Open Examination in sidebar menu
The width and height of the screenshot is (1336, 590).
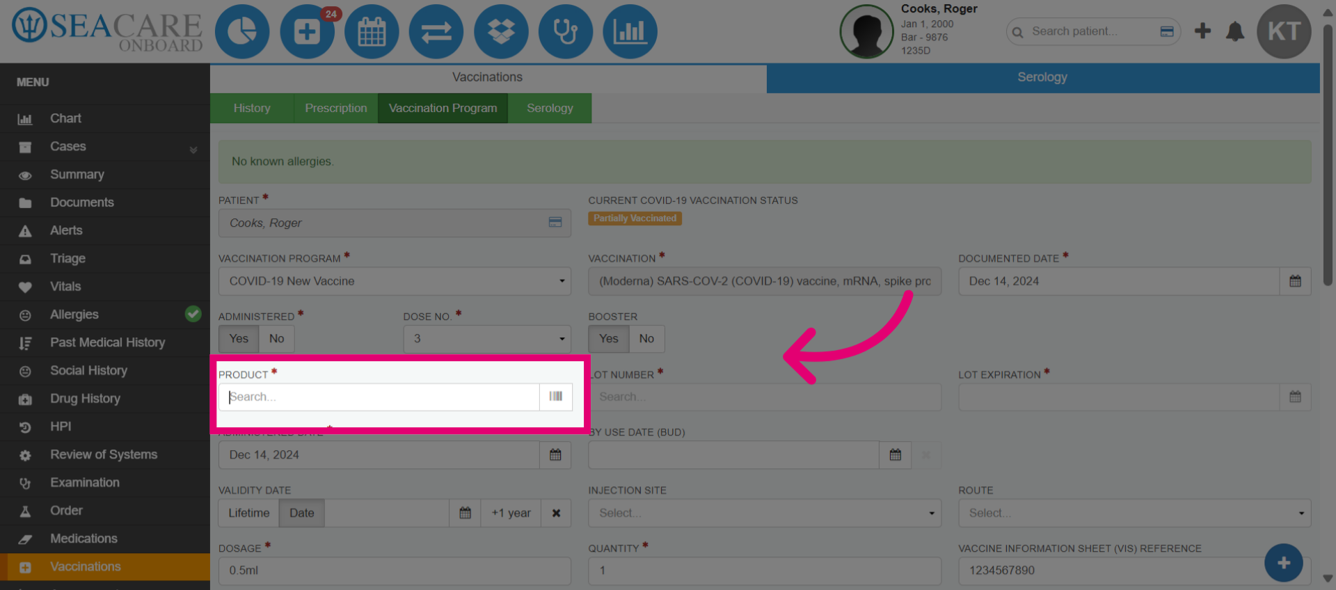pos(105,483)
